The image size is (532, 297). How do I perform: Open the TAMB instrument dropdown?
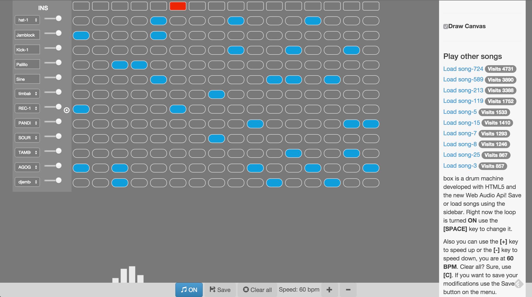[27, 153]
